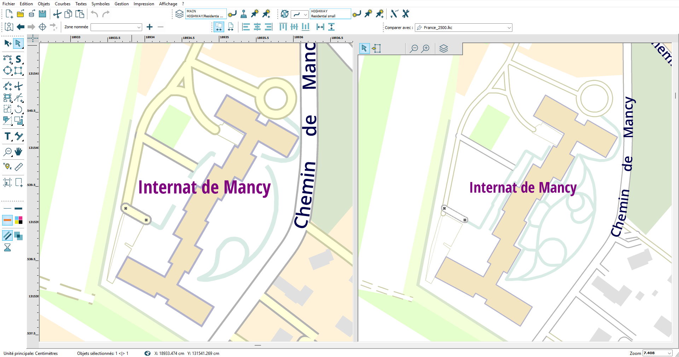
Task: Click the align left icon
Action: coord(246,27)
